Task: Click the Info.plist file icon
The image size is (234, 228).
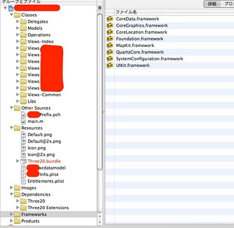Action: pos(23,175)
